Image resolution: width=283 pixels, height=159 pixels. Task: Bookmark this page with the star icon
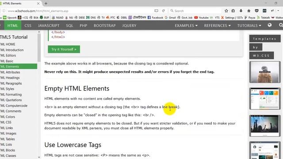pos(226,11)
